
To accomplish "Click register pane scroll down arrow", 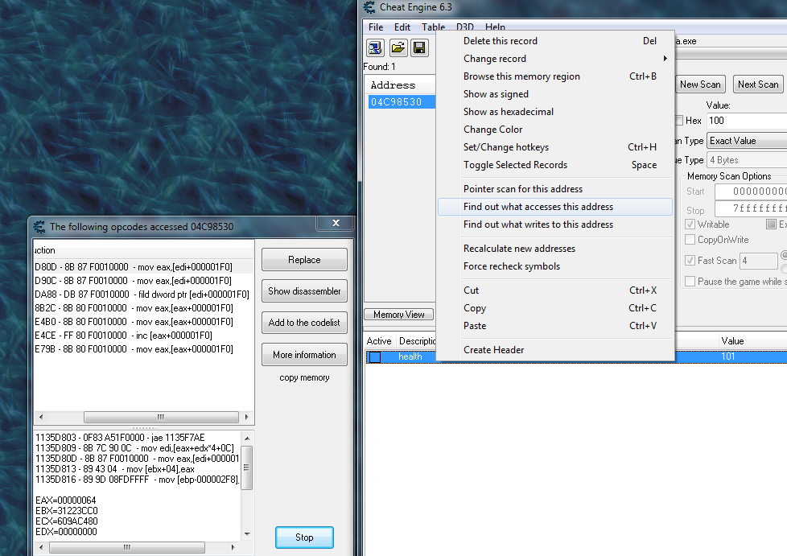I will coord(247,534).
